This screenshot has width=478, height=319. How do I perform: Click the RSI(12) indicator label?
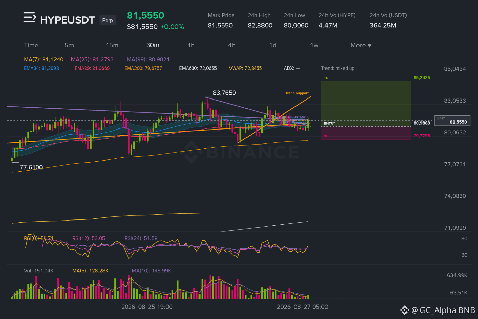click(89, 238)
